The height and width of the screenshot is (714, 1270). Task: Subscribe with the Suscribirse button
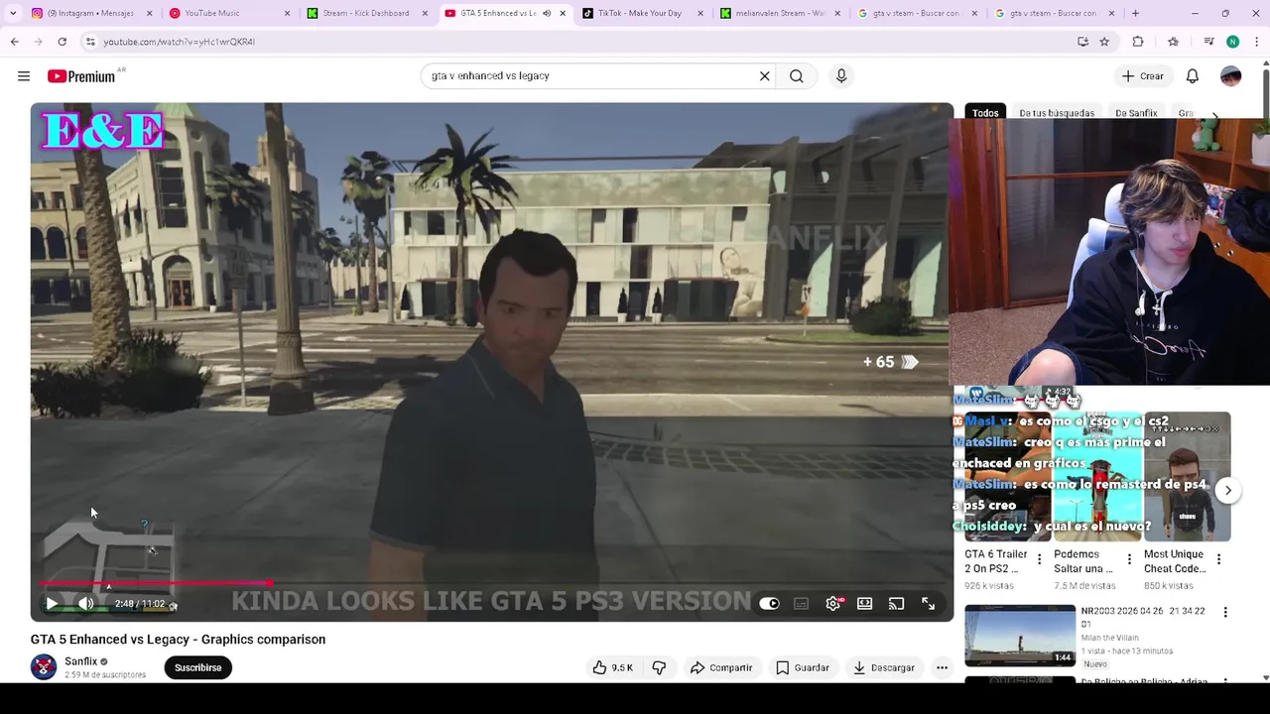point(198,667)
